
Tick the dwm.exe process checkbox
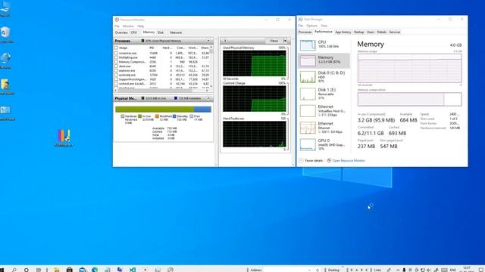(x=116, y=66)
